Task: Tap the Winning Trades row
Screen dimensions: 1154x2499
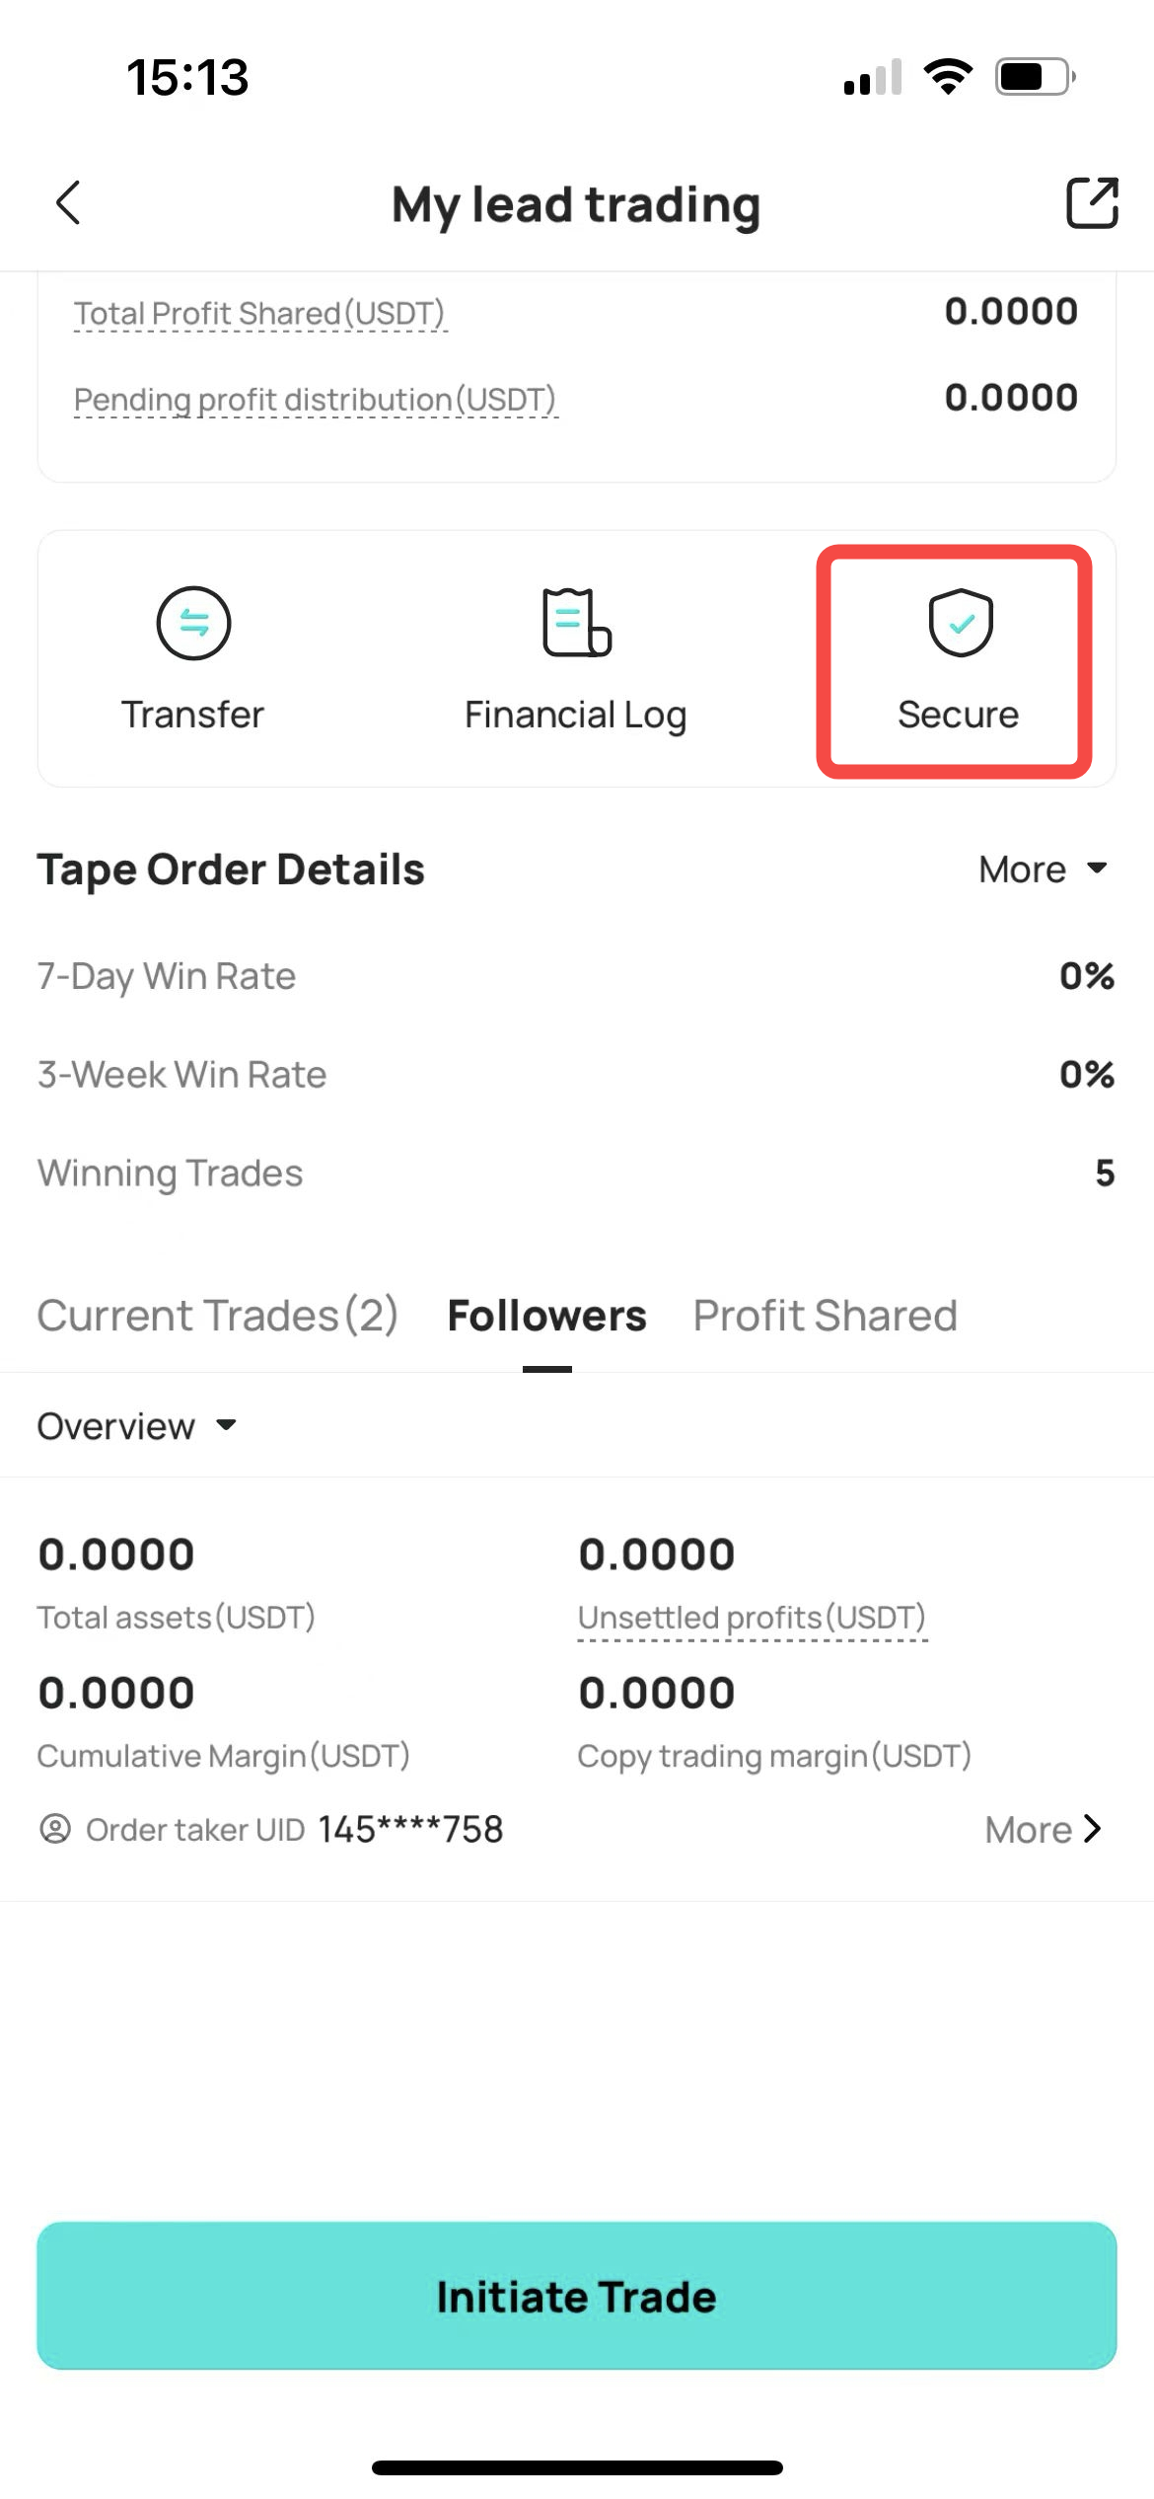Action: click(577, 1173)
